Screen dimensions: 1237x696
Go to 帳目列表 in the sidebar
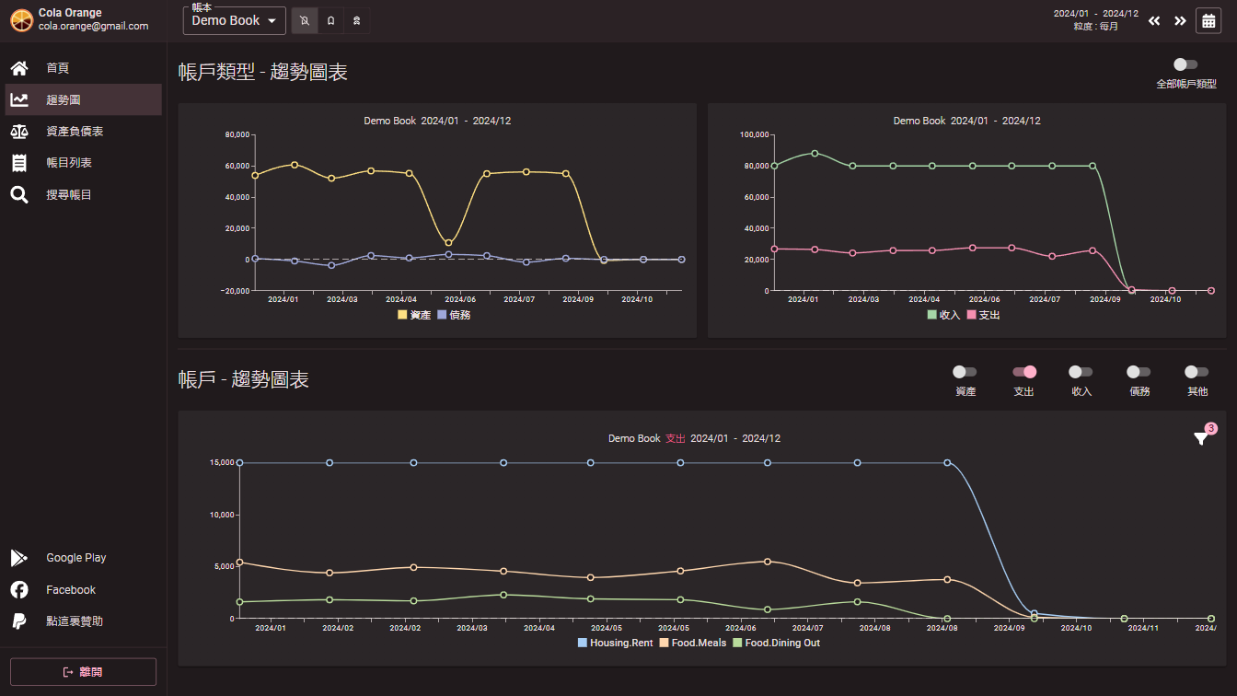pyautogui.click(x=69, y=163)
